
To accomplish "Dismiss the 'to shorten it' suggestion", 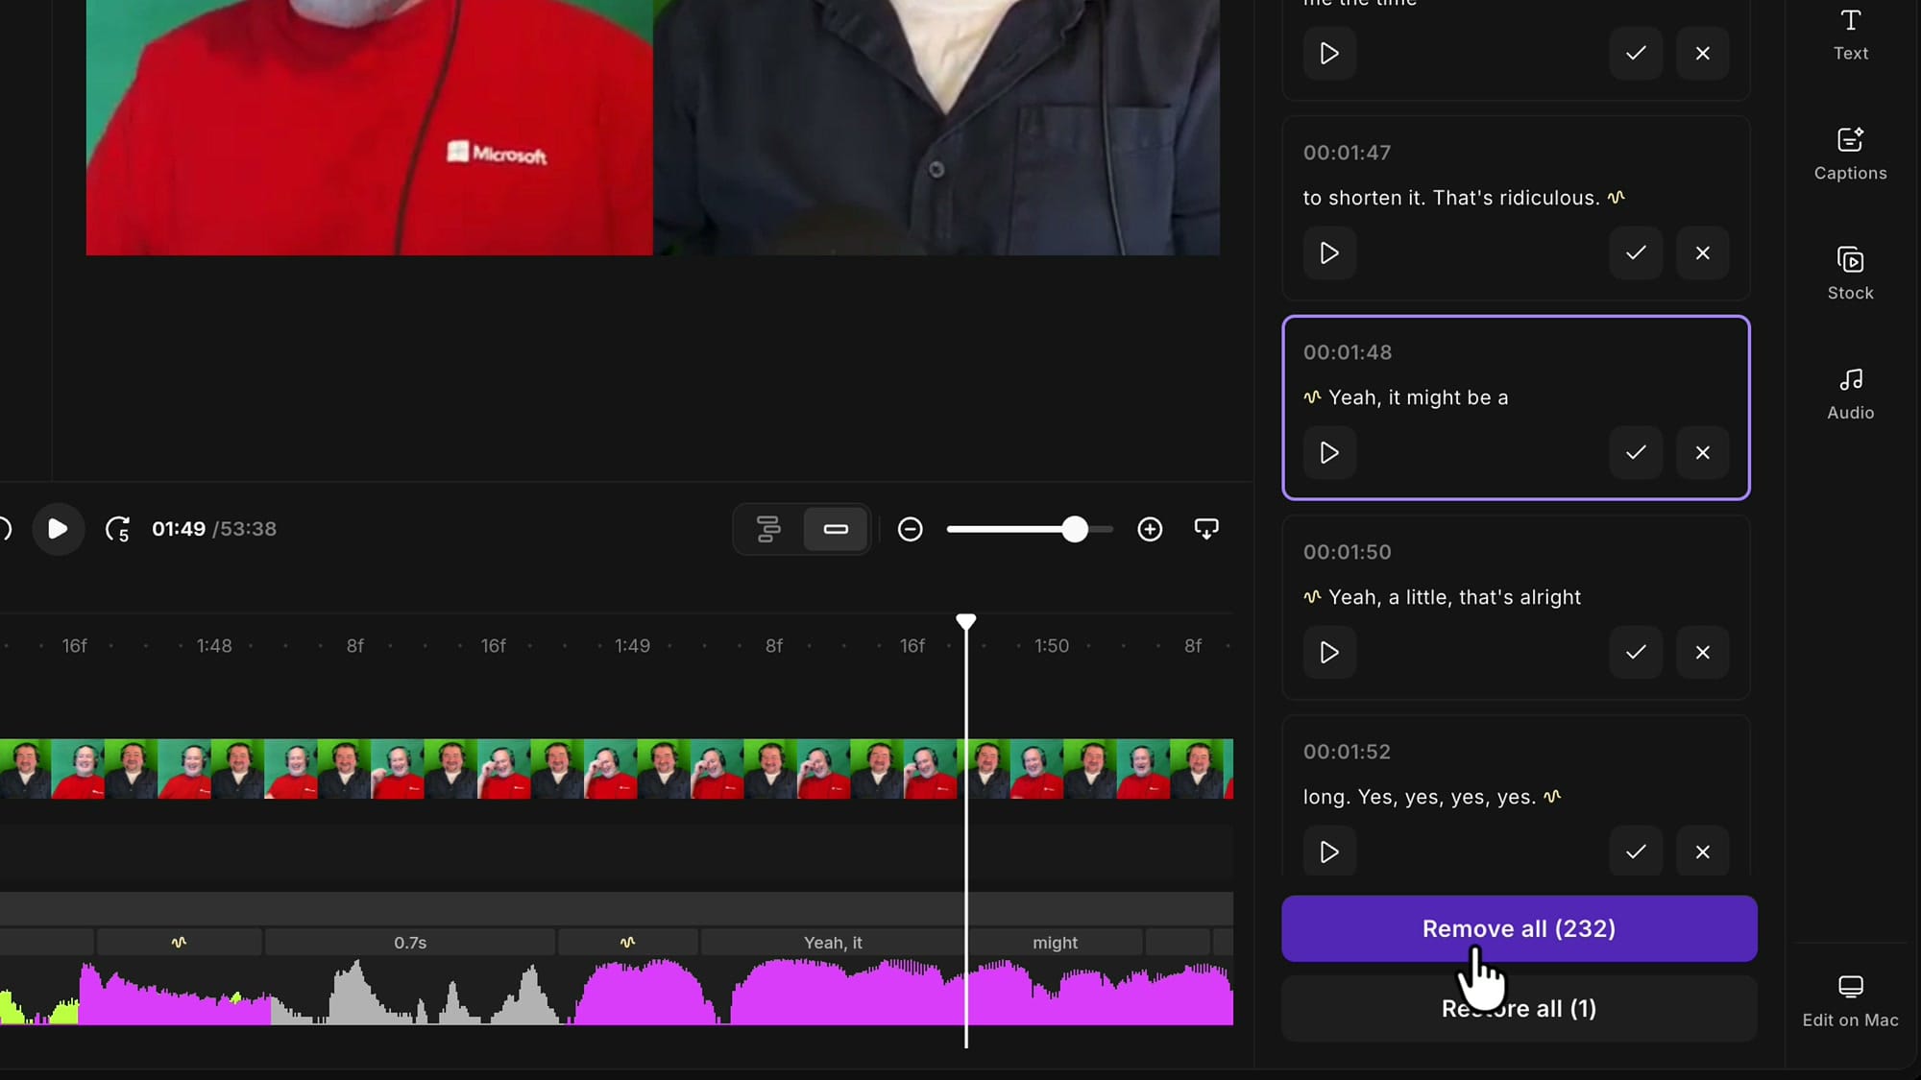I will coord(1702,253).
